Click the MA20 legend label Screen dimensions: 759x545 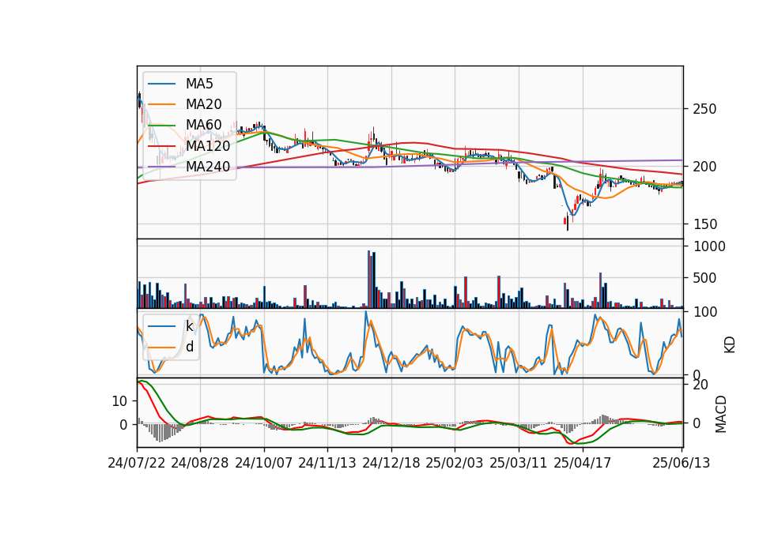point(204,104)
